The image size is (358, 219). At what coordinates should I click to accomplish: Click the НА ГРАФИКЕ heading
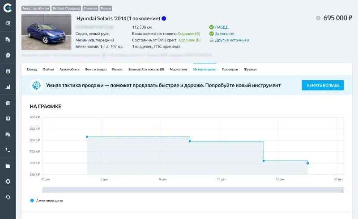46,106
